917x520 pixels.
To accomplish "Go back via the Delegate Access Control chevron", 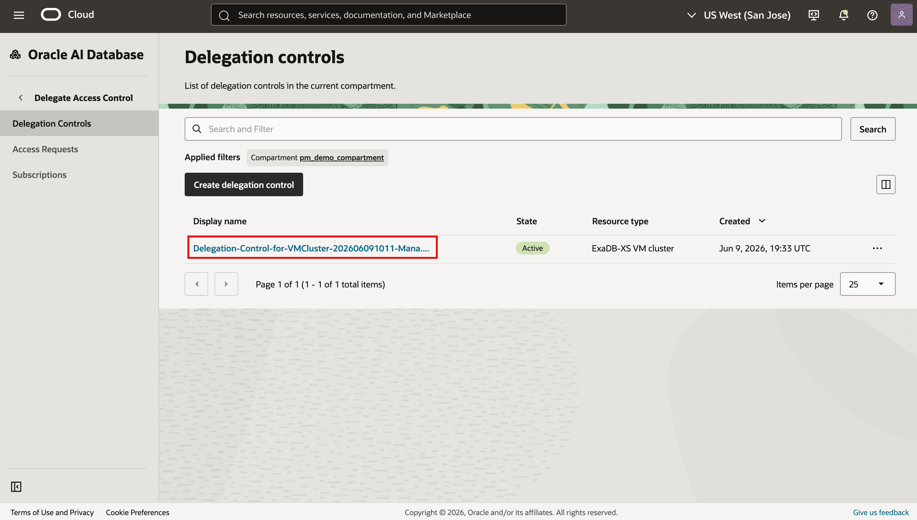I will click(x=21, y=98).
